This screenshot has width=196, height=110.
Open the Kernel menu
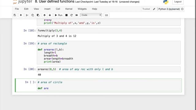pos(69,9)
